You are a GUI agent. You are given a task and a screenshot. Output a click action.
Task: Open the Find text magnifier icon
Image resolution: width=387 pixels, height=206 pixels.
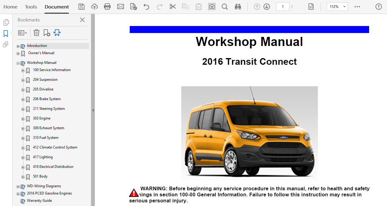tap(225, 7)
